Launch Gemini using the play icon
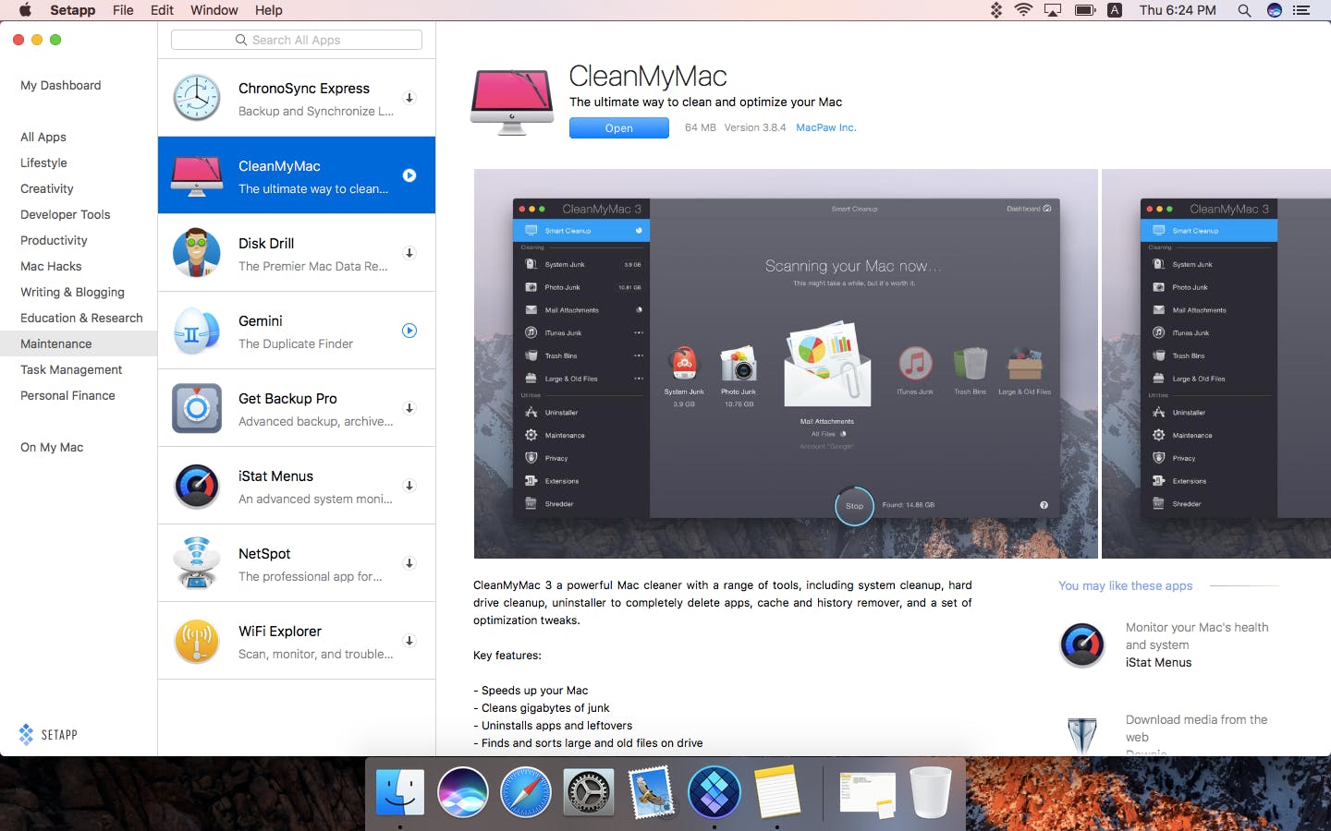The width and height of the screenshot is (1331, 831). click(409, 331)
